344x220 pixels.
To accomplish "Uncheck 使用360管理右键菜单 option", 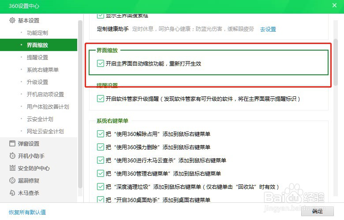I will 100,173.
